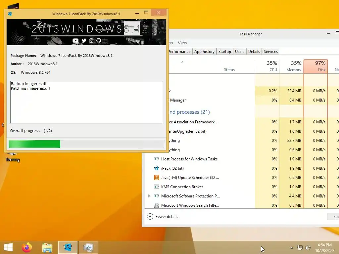Switch to the Performance tab
Viewport: 339px width, 254px height.
pyautogui.click(x=179, y=52)
